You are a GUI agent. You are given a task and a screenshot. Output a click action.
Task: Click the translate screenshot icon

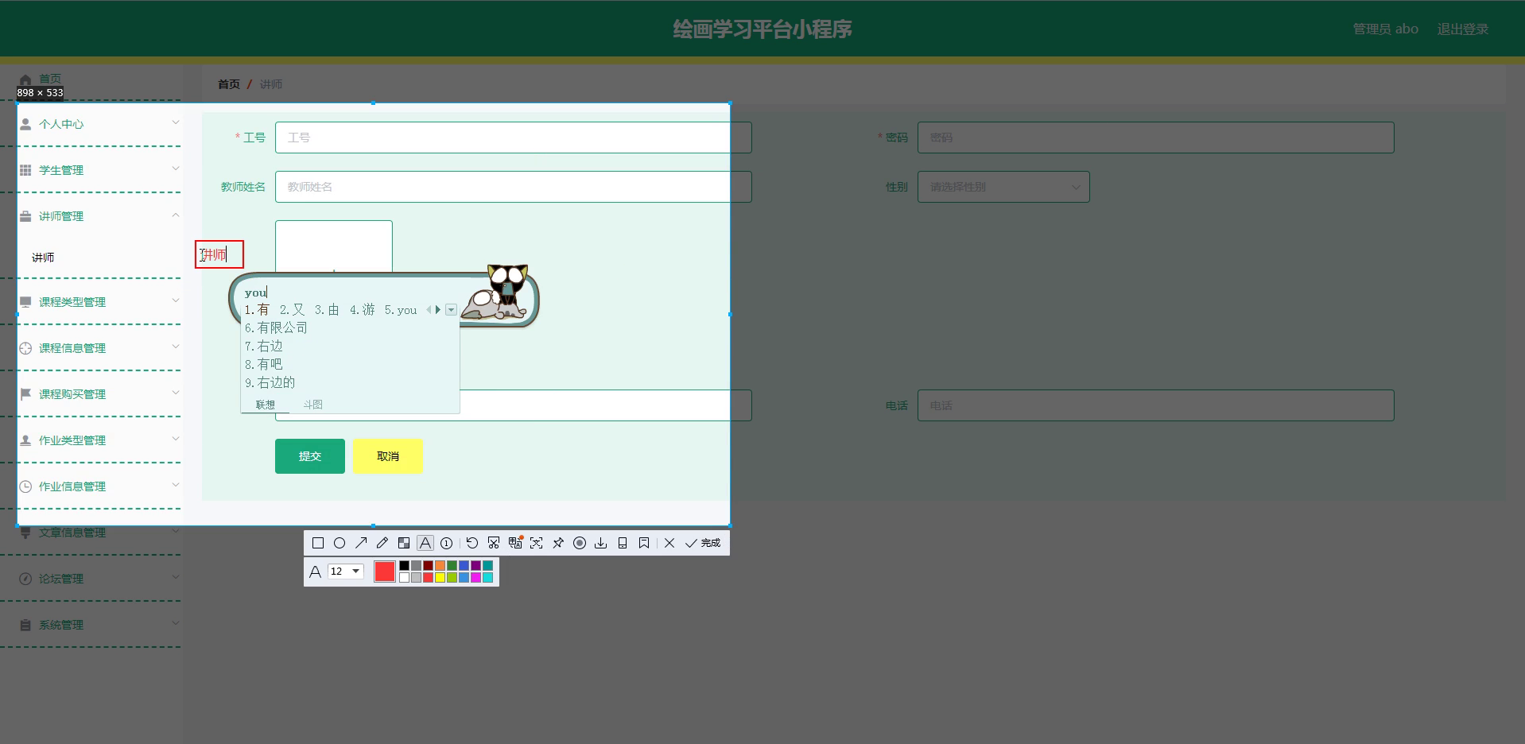[x=515, y=543]
